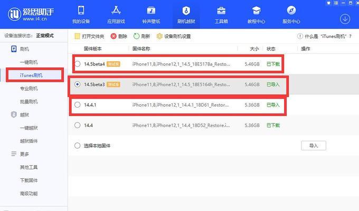
Task: Click the 导入 import button
Action: click(x=314, y=146)
